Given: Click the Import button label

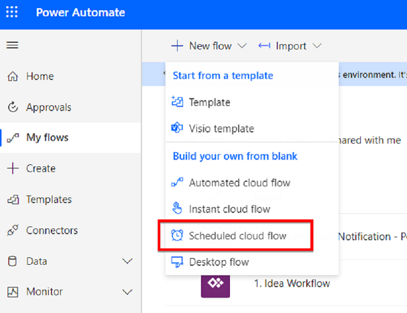Looking at the screenshot, I should pyautogui.click(x=291, y=46).
